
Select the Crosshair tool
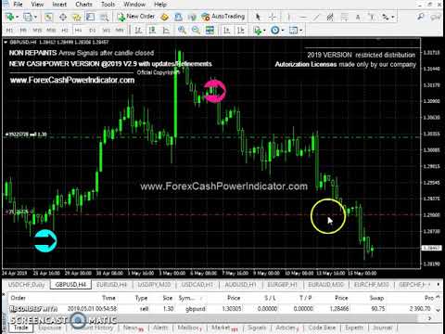273,17
